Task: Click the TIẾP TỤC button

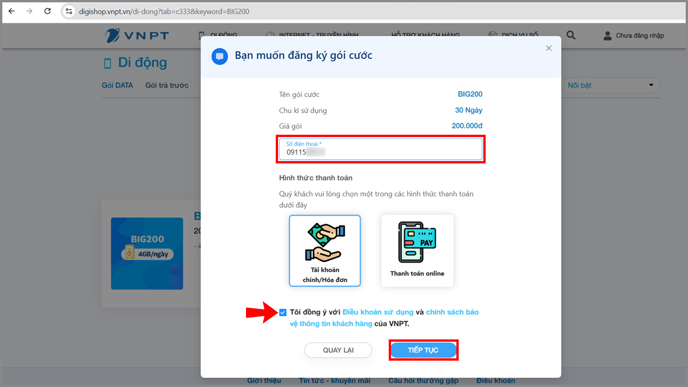Action: tap(423, 350)
